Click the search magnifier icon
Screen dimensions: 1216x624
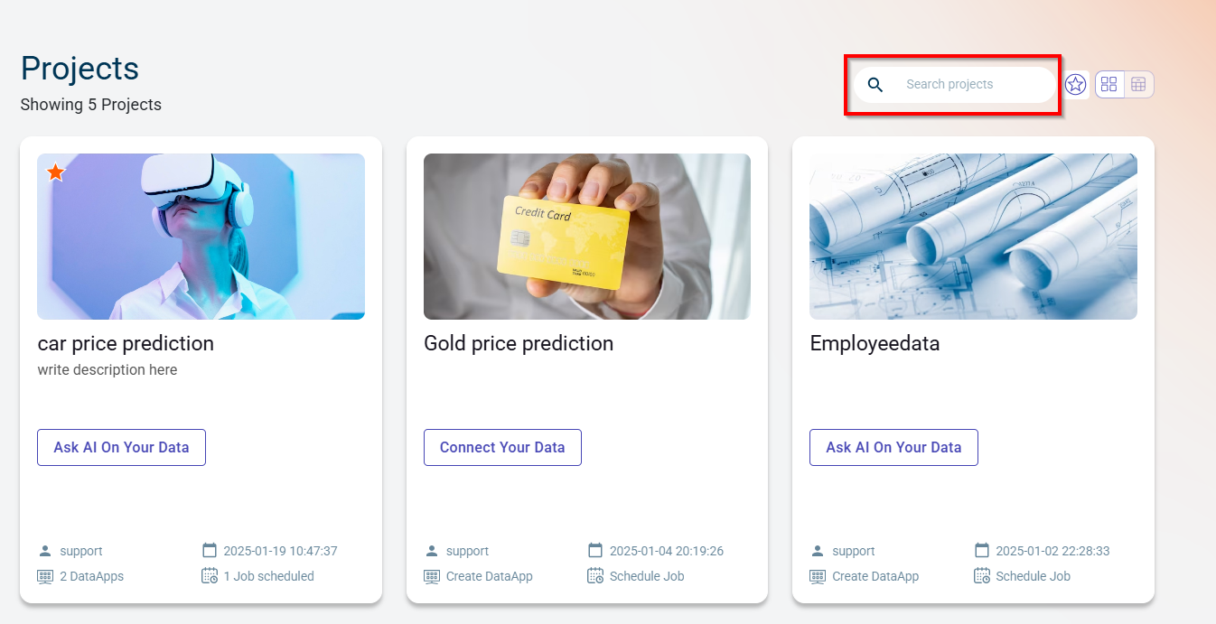tap(875, 85)
